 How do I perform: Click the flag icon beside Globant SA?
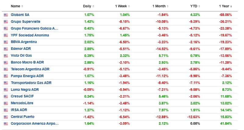[6, 15]
